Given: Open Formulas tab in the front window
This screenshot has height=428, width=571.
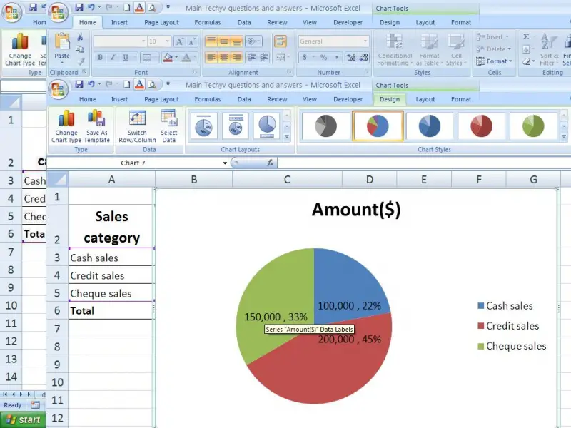Looking at the screenshot, I should coord(208,99).
